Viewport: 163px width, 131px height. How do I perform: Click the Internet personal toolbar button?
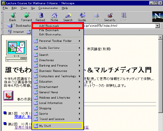tap(16, 32)
